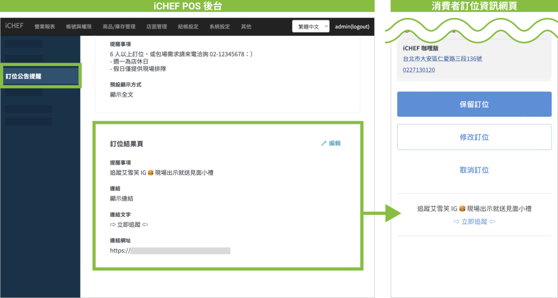Screen dimensions: 558x298
Task: Go to the 店面管理 menu
Action: pos(156,27)
